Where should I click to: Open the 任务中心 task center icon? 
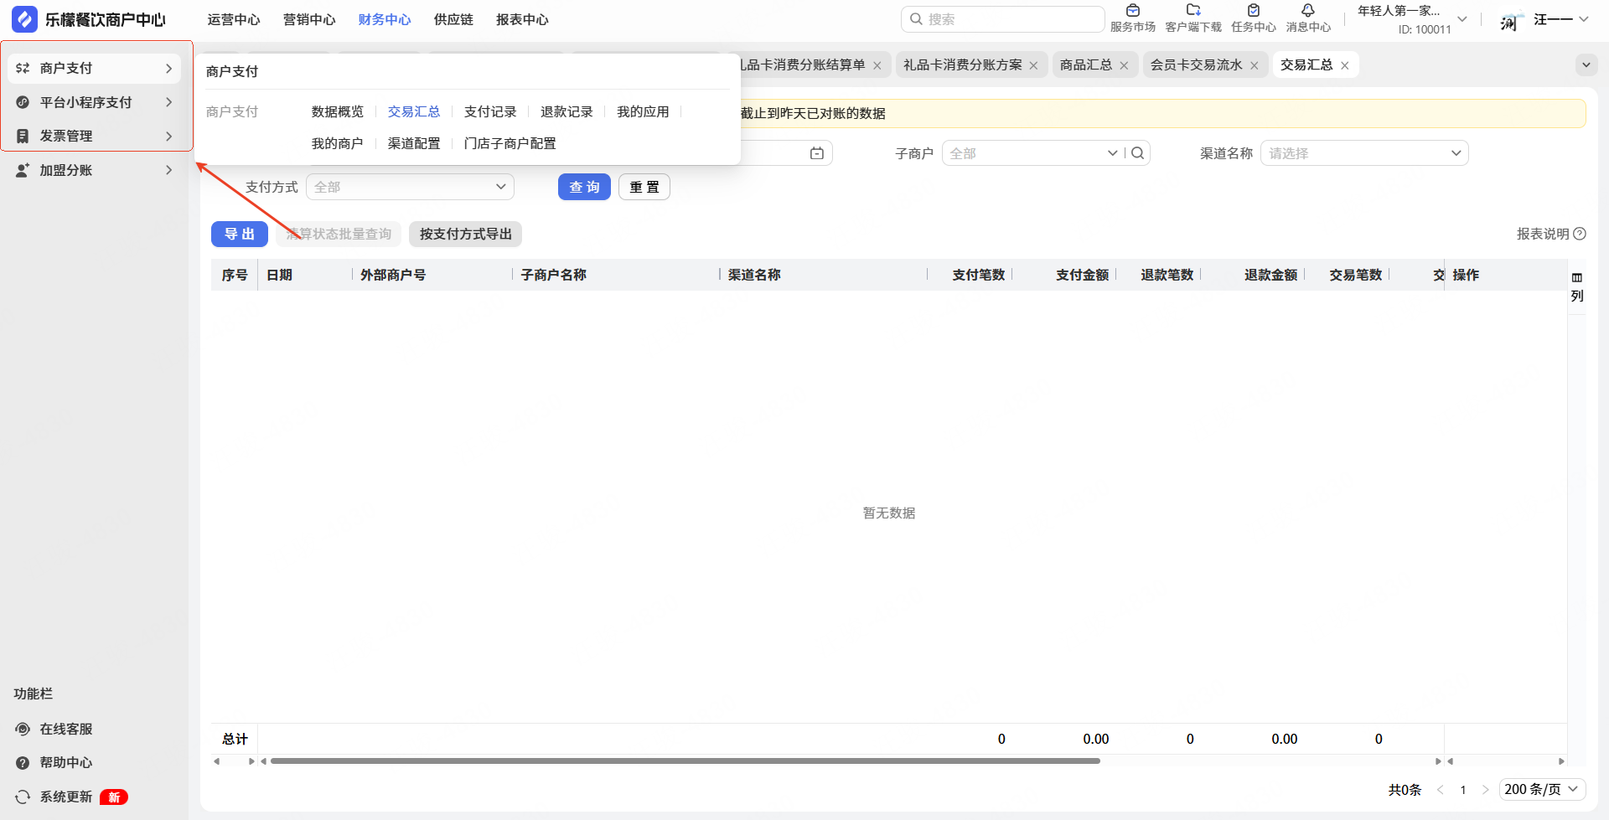point(1253,12)
